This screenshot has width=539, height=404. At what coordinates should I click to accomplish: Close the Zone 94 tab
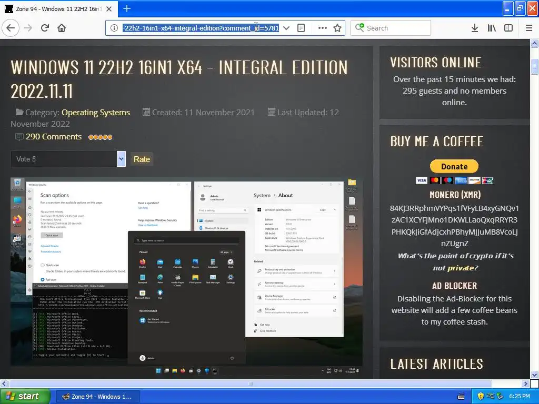click(x=109, y=9)
